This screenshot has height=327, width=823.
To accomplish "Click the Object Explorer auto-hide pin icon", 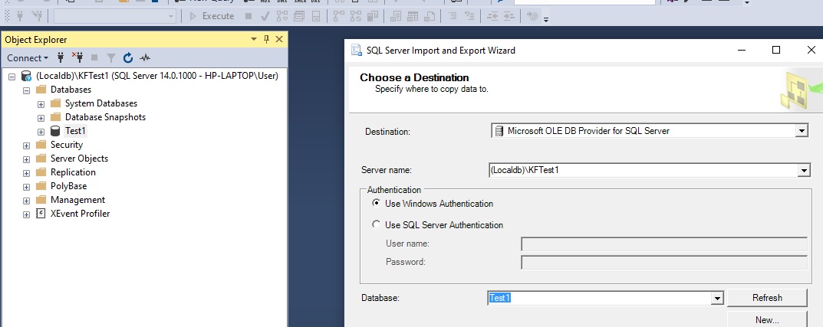I will (x=267, y=39).
